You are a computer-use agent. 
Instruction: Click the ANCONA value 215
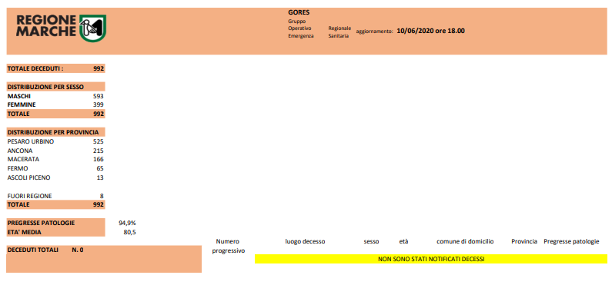point(99,151)
